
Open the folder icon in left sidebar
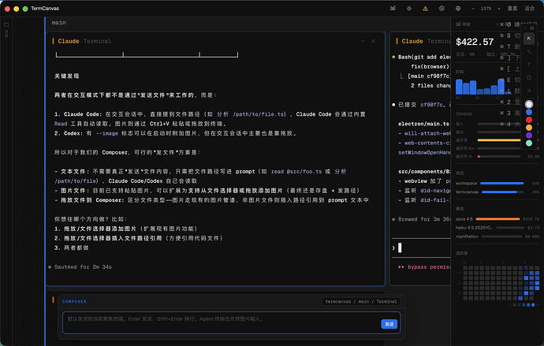point(6,24)
